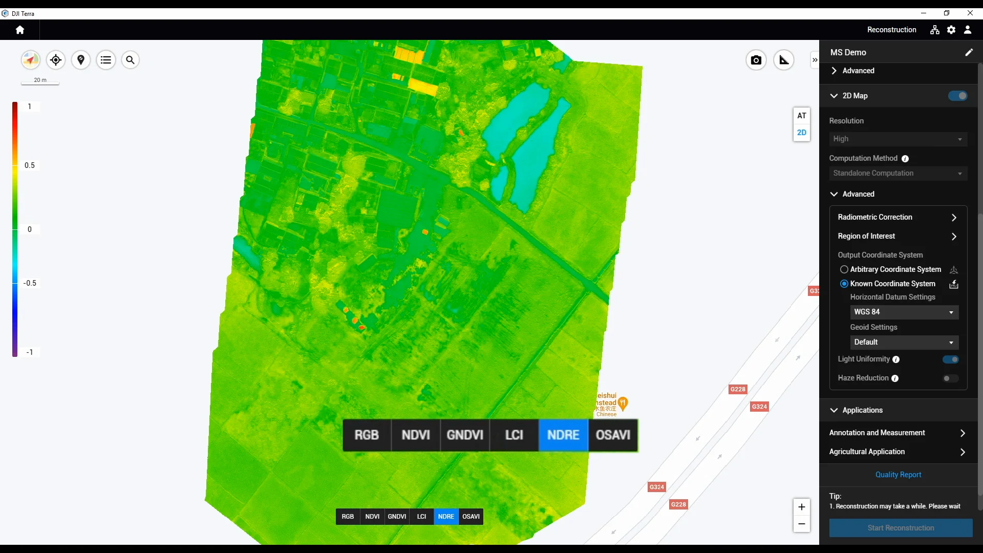983x553 pixels.
Task: Go to the Home screen icon
Action: [20, 30]
